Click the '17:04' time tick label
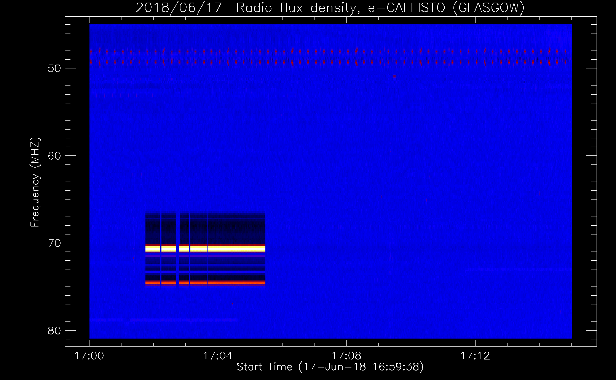The image size is (616, 380). click(x=218, y=356)
